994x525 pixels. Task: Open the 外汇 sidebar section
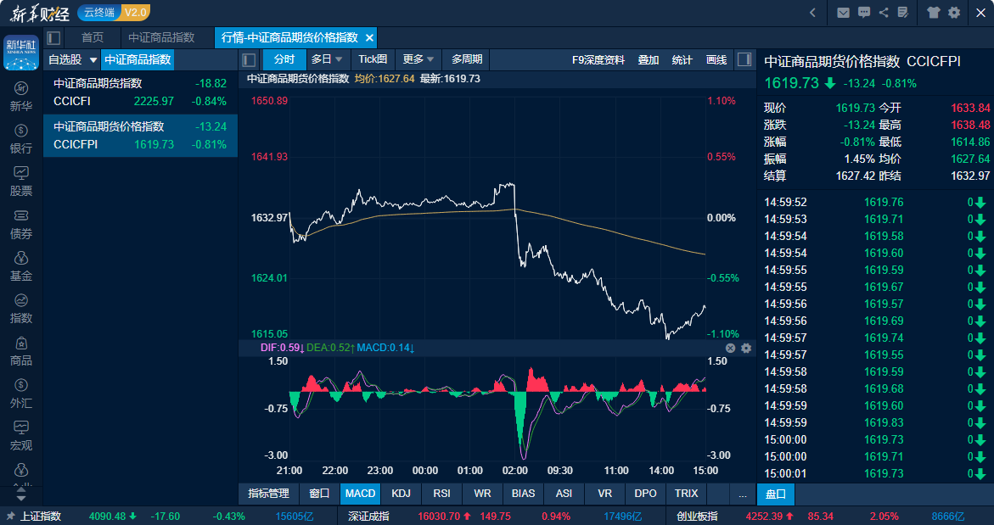(21, 394)
